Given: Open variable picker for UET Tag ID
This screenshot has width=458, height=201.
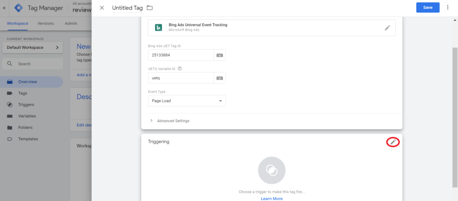Looking at the screenshot, I should pyautogui.click(x=220, y=55).
